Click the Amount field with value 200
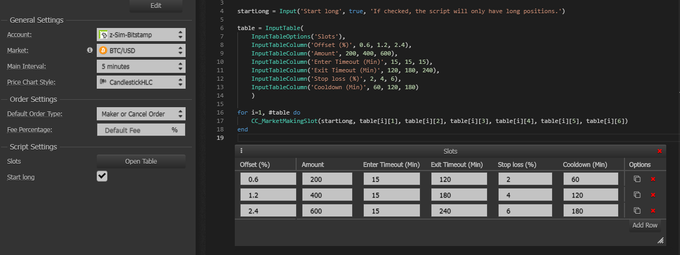This screenshot has width=680, height=255. tap(327, 179)
